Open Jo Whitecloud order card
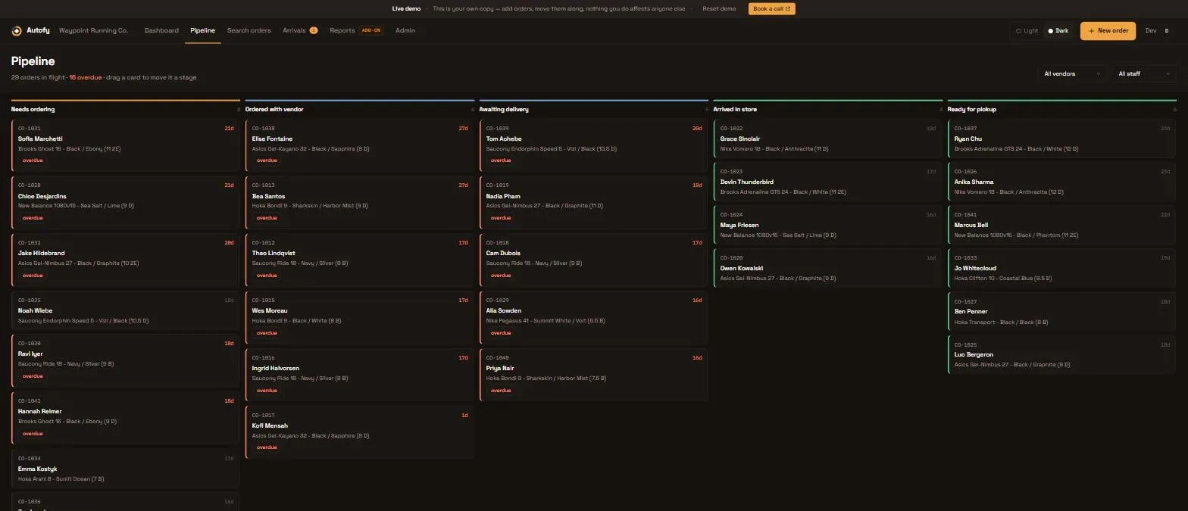The image size is (1188, 511). tap(1062, 267)
